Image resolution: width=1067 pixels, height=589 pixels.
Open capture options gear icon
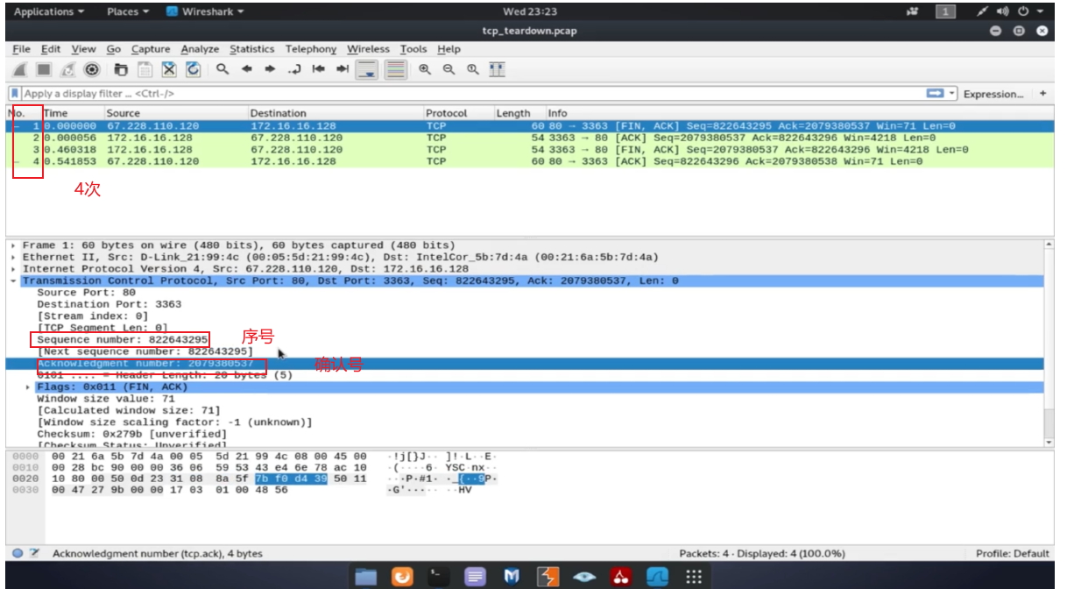pyautogui.click(x=92, y=69)
